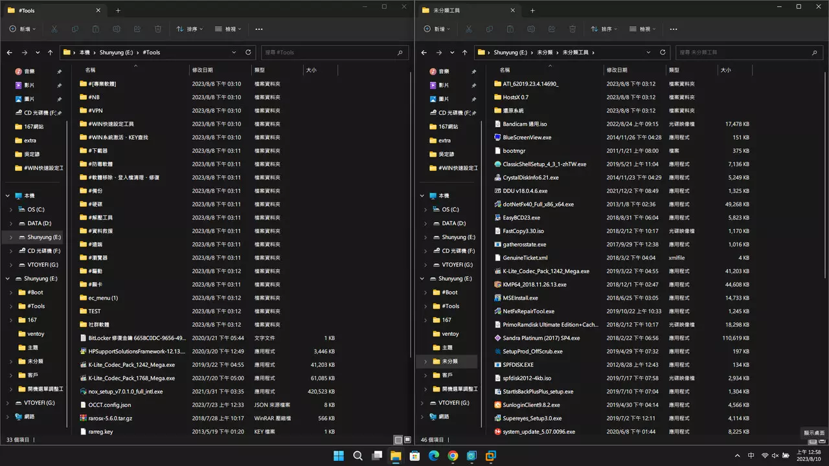Open Google Chrome from the taskbar
The height and width of the screenshot is (466, 829).
453,456
